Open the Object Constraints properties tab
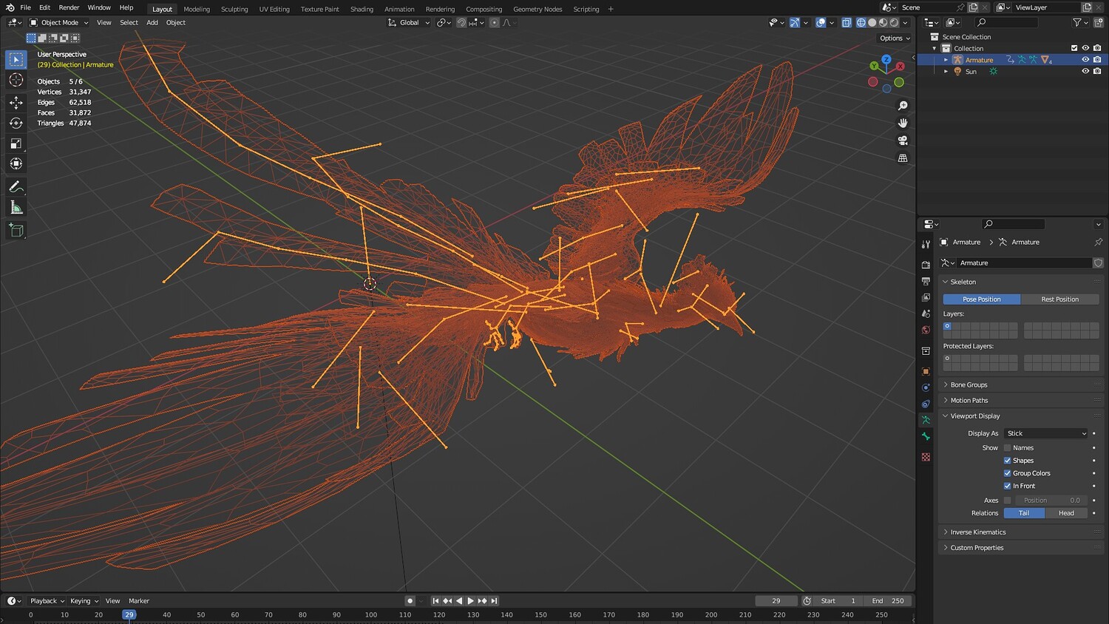The image size is (1109, 624). pyautogui.click(x=926, y=404)
